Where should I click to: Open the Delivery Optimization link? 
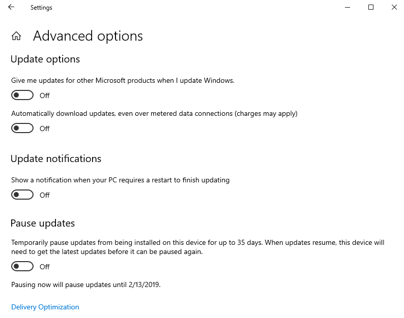[45, 307]
